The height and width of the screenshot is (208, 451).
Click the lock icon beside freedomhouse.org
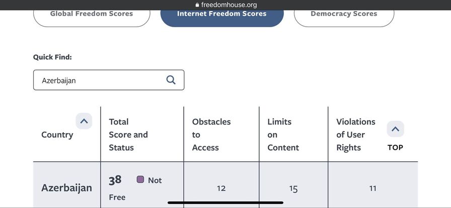(197, 5)
